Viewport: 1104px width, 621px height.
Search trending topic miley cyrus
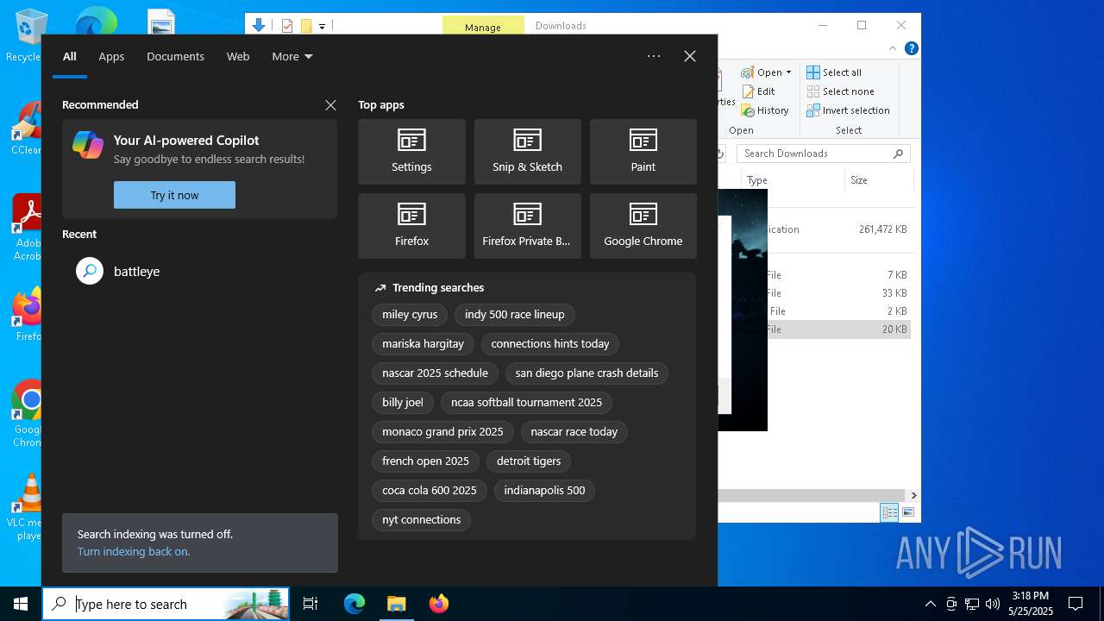point(410,315)
